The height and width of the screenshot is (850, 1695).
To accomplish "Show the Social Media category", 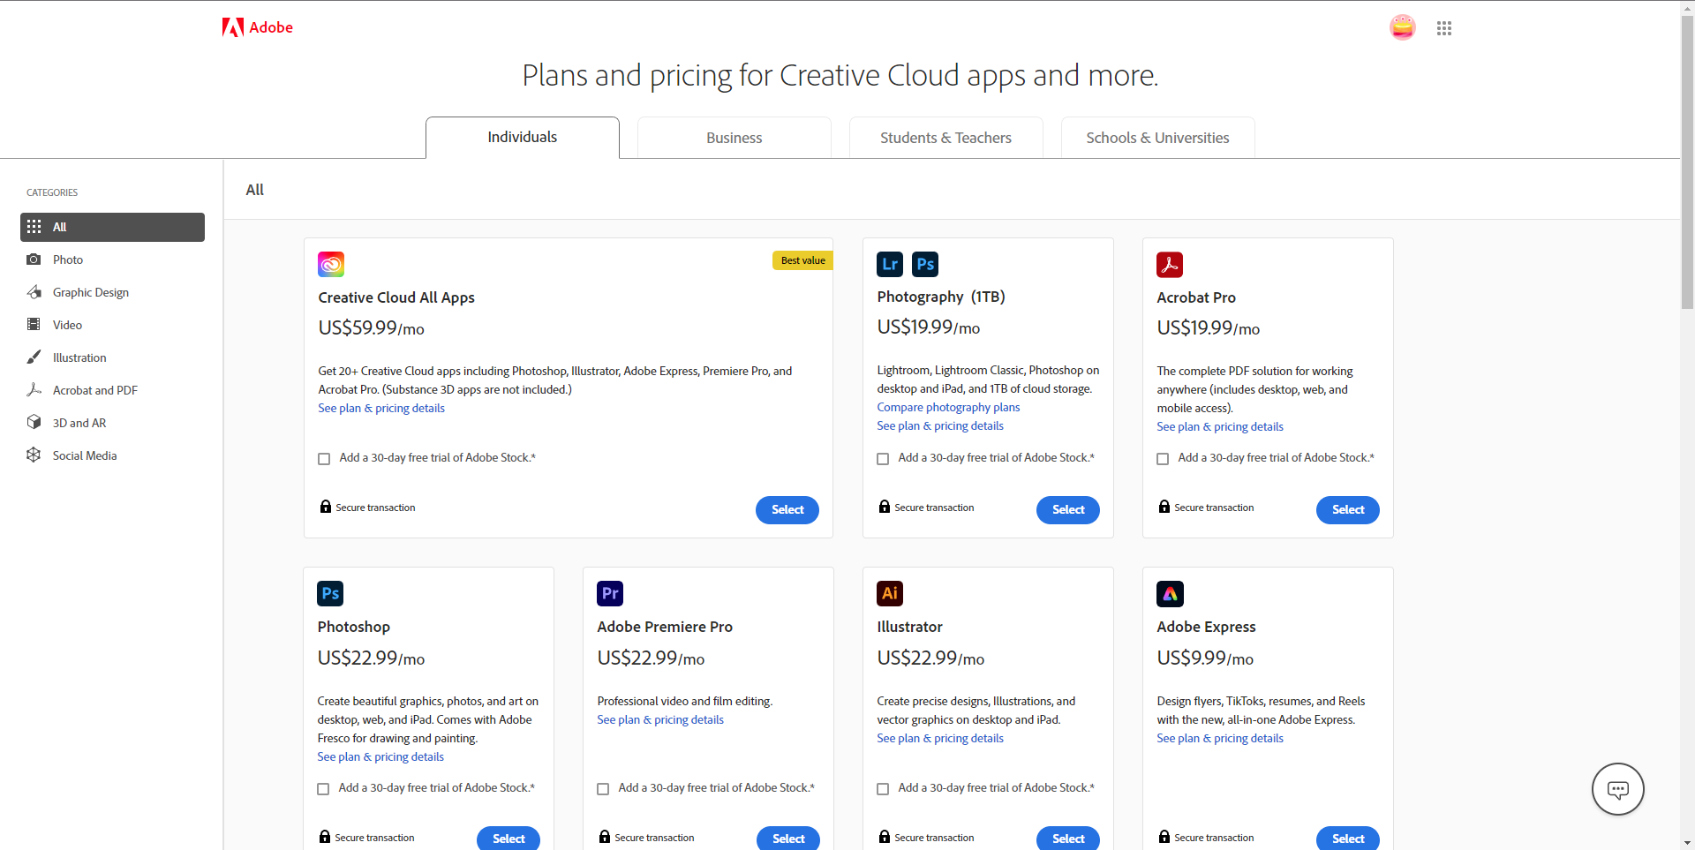I will (x=112, y=455).
